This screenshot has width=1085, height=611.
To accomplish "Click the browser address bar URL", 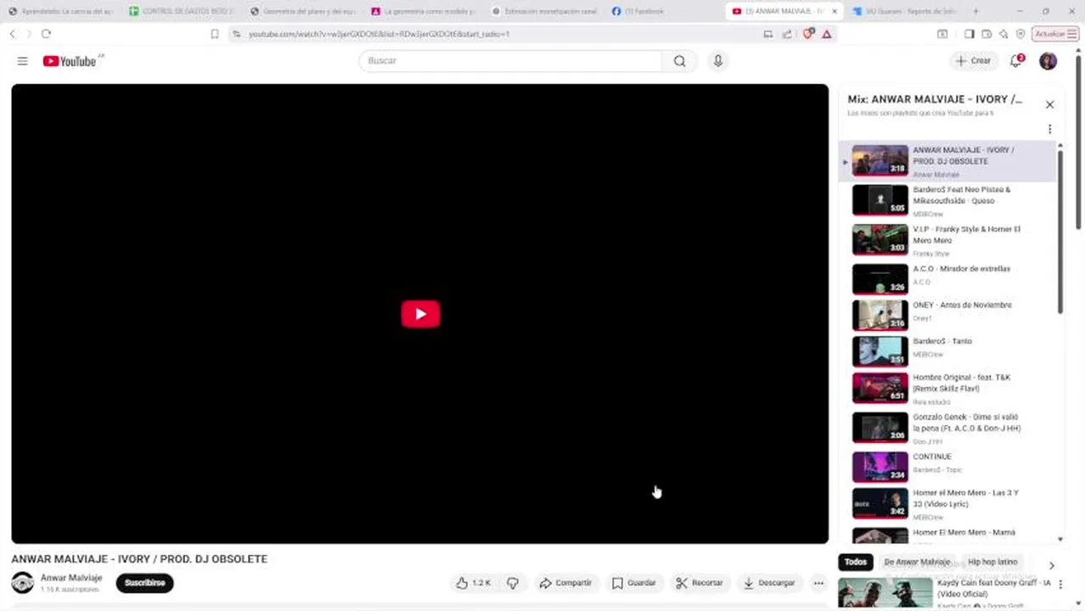I will click(379, 34).
